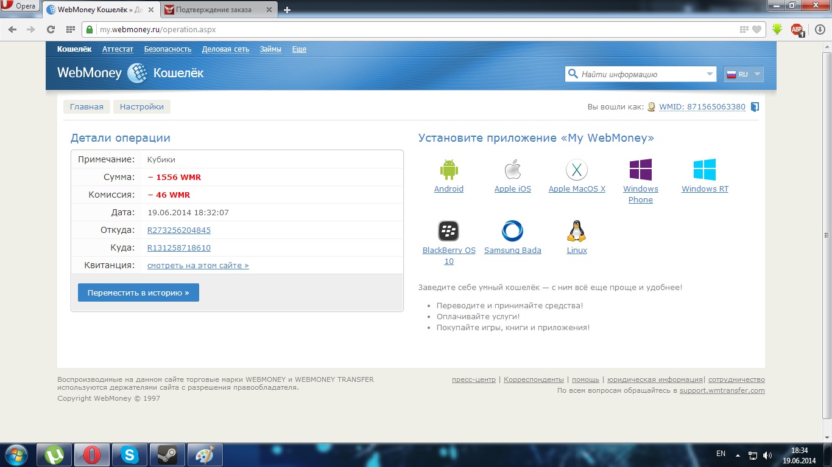Screen dimensions: 832x467
Task: Open a new browser tab
Action: pyautogui.click(x=287, y=10)
